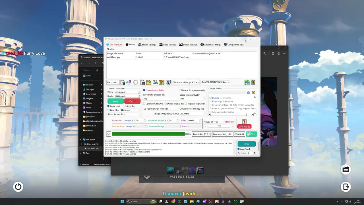Click the back arrow in File Explorer window

pyautogui.click(x=82, y=63)
